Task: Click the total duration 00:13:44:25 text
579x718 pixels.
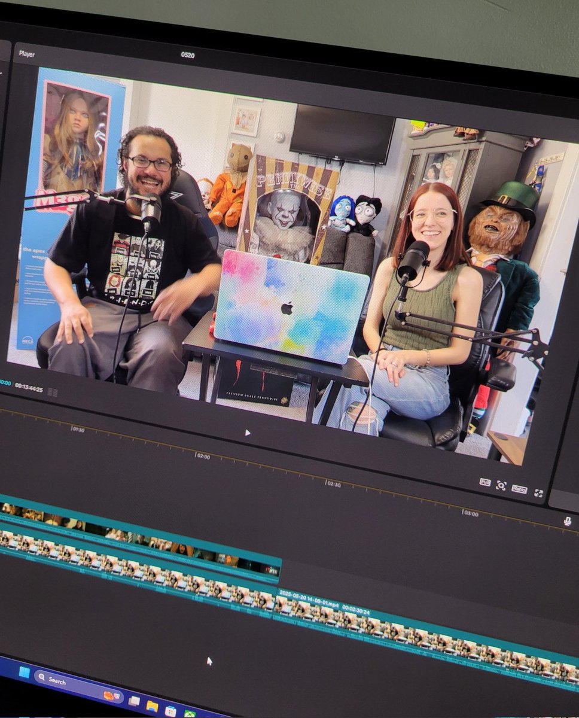Action: tap(29, 388)
